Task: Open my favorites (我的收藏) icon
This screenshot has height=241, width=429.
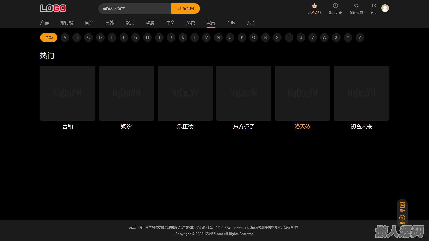Action: coord(356,6)
